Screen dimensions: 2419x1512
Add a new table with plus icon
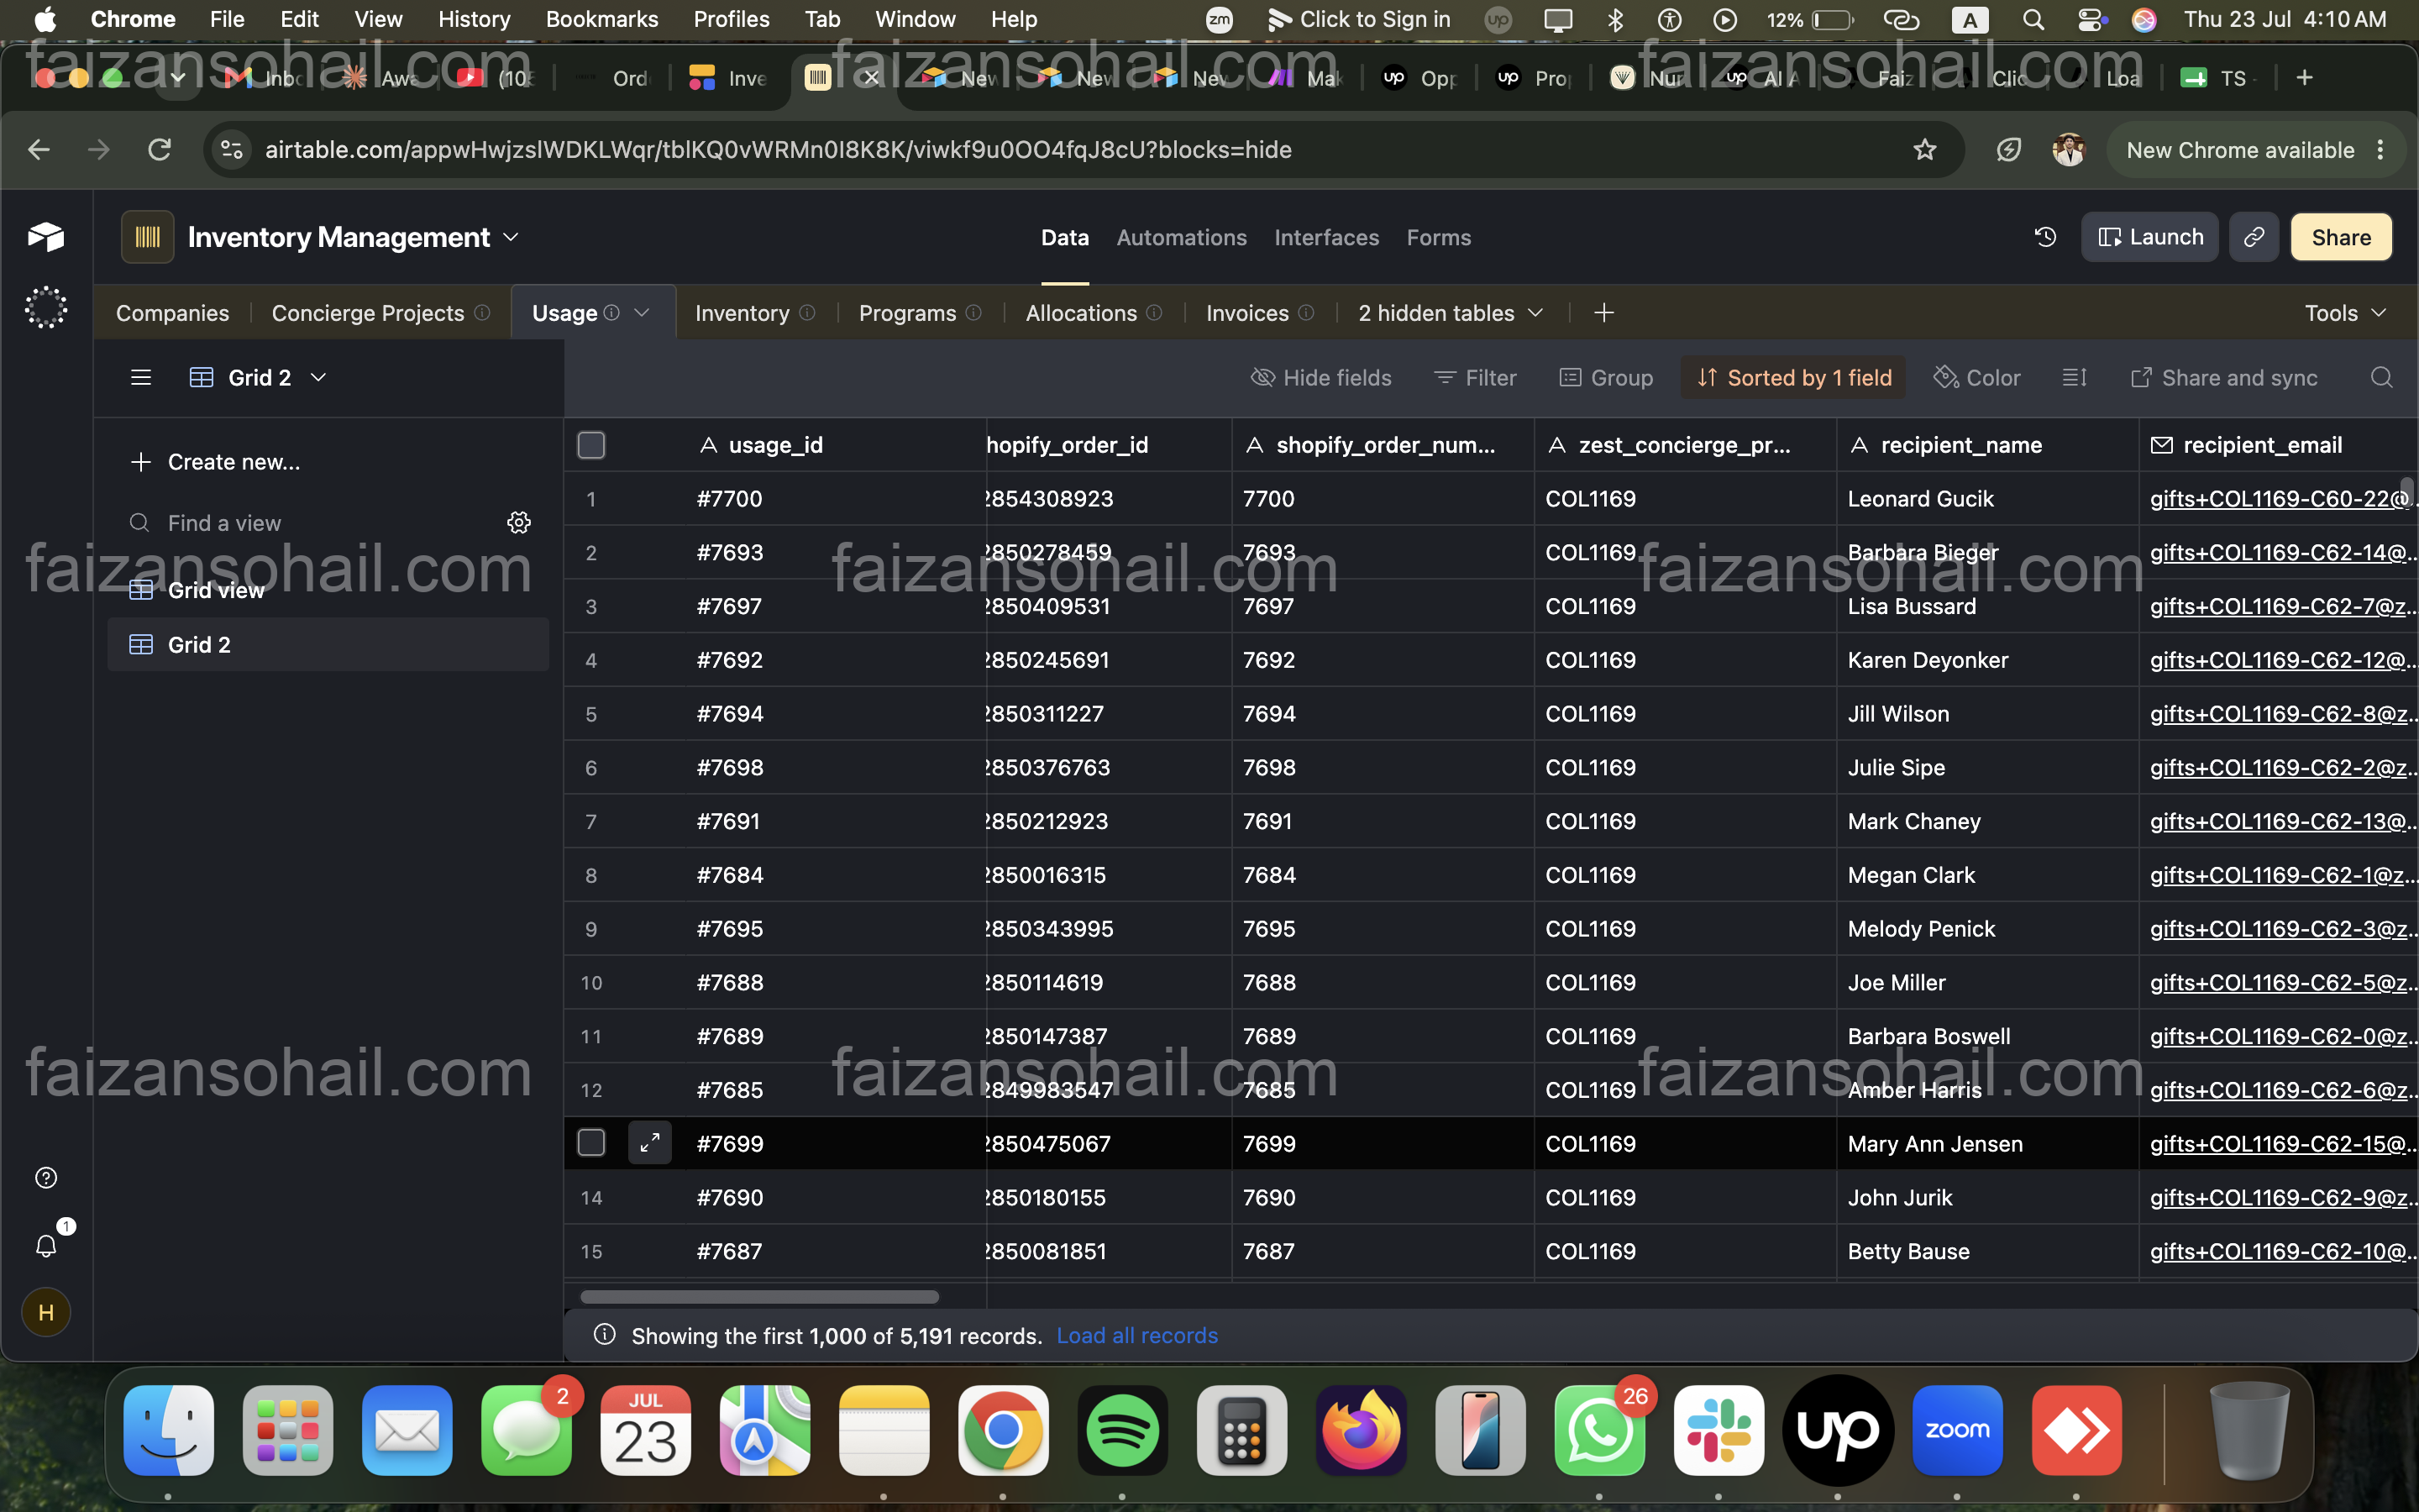1603,313
